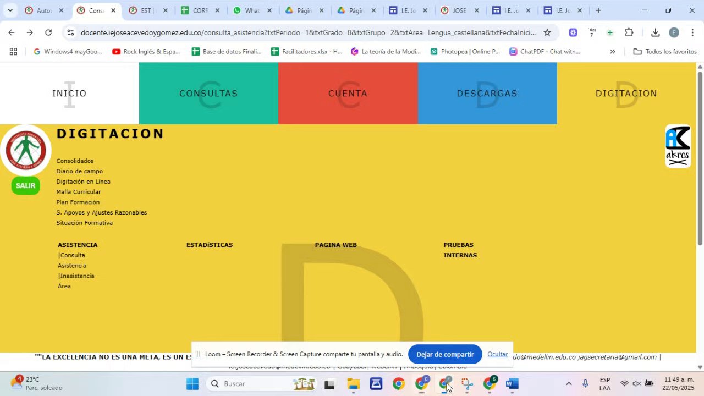Open the Plan Formación link

click(x=78, y=202)
